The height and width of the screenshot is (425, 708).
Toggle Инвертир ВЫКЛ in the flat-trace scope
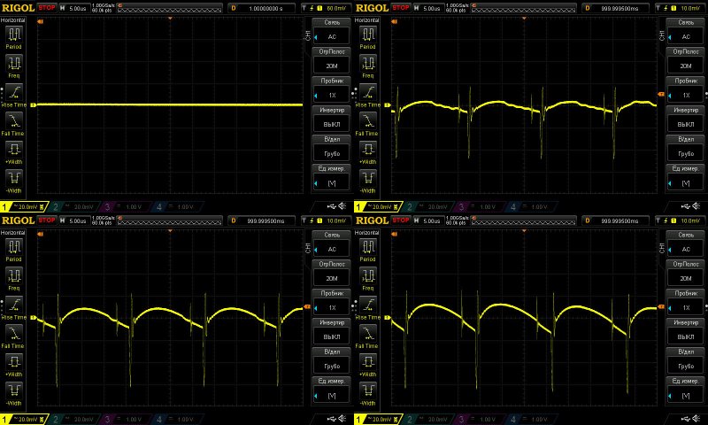pyautogui.click(x=331, y=118)
